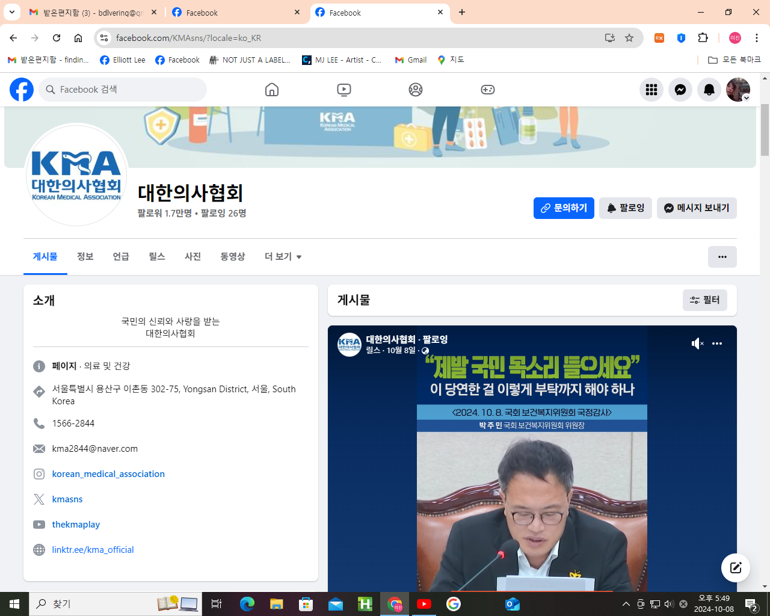
Task: Open the 필터 option on 게시물 panel
Action: coord(704,300)
